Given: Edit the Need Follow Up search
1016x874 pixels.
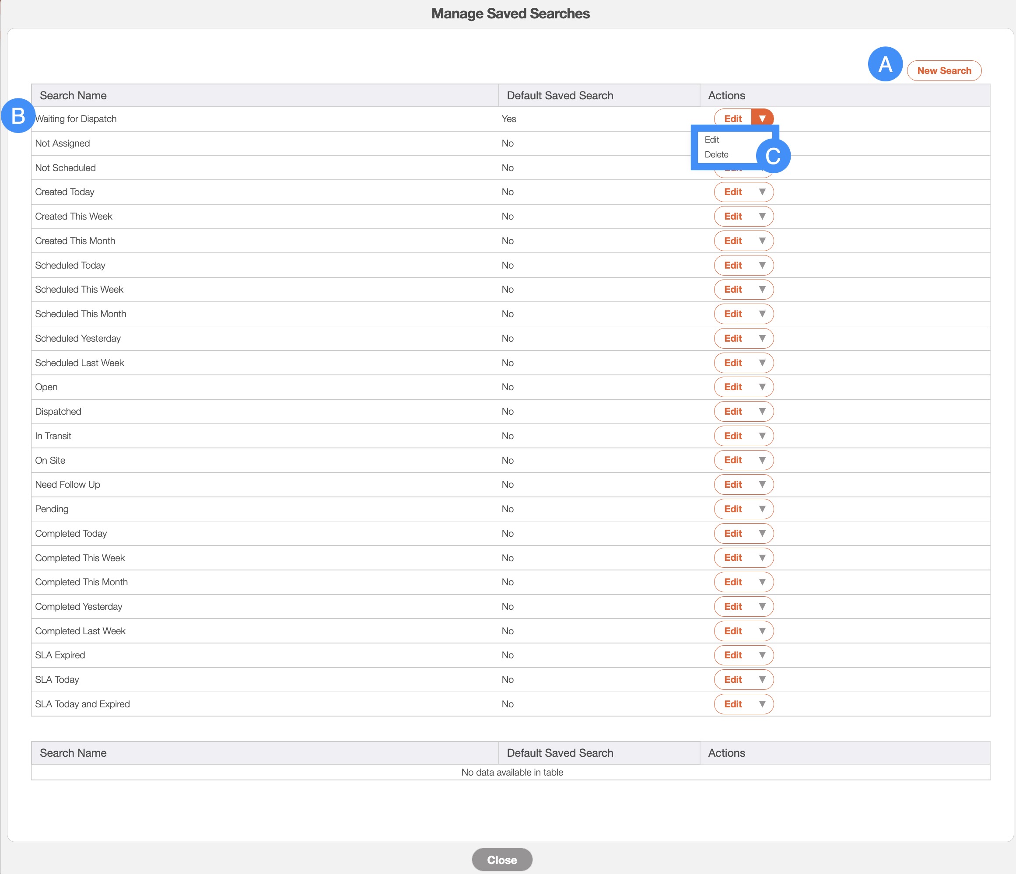Looking at the screenshot, I should 732,484.
